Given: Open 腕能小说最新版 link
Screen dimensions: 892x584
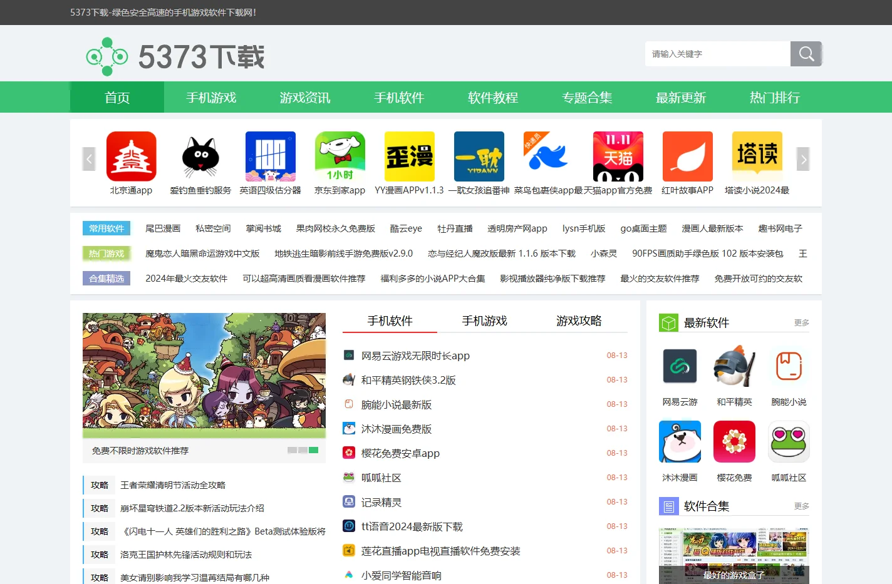Looking at the screenshot, I should coord(397,405).
